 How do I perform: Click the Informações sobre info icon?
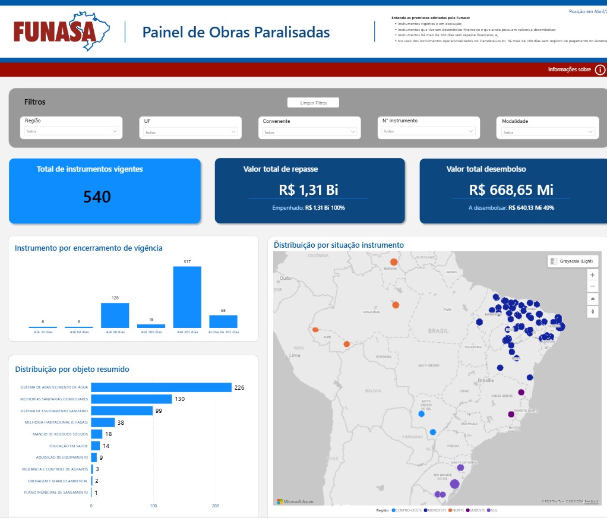[600, 70]
